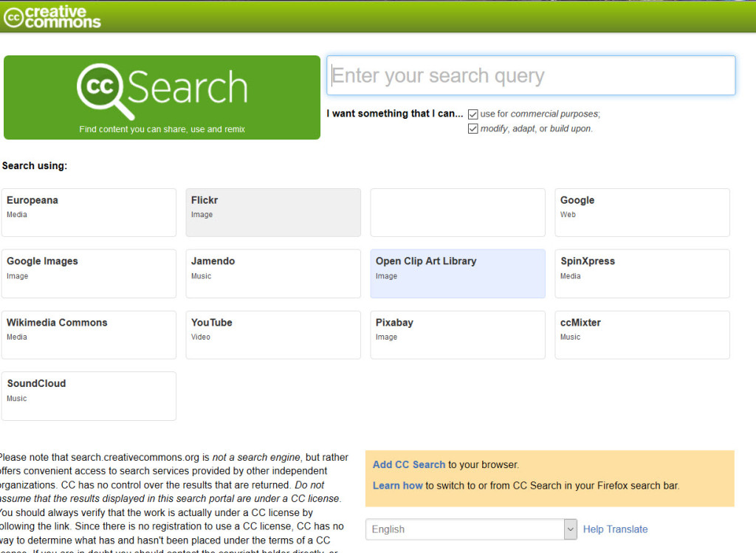The image size is (756, 553).
Task: Open the CC Search green banner
Action: tap(162, 97)
